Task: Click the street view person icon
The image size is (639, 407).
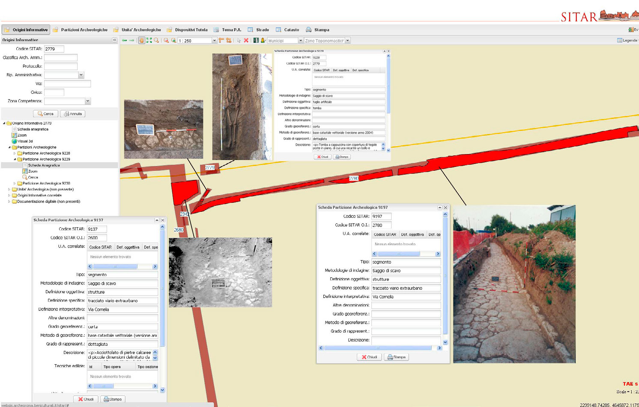Action: tap(263, 41)
